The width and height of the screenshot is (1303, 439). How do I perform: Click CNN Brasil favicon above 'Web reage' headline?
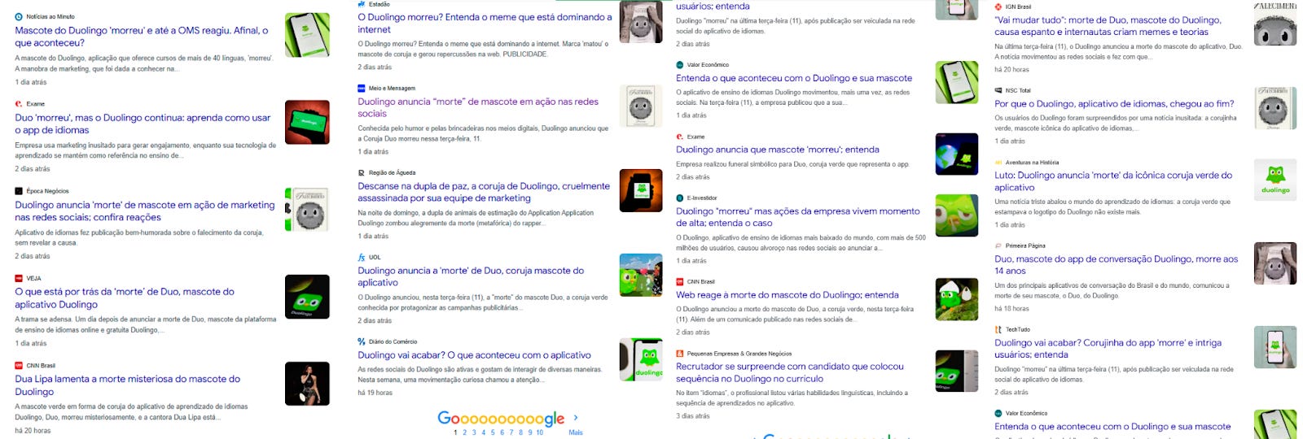click(x=680, y=281)
